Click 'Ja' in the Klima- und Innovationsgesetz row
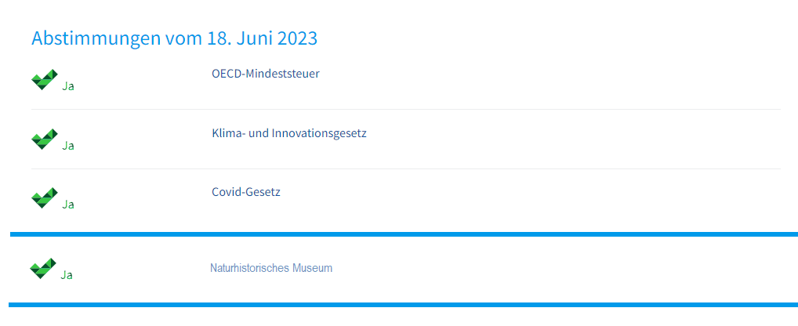Image resolution: width=798 pixels, height=326 pixels. pos(68,146)
